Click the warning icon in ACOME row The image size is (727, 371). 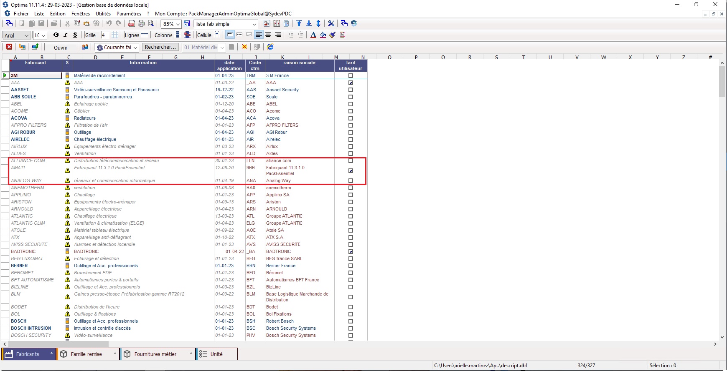(67, 111)
